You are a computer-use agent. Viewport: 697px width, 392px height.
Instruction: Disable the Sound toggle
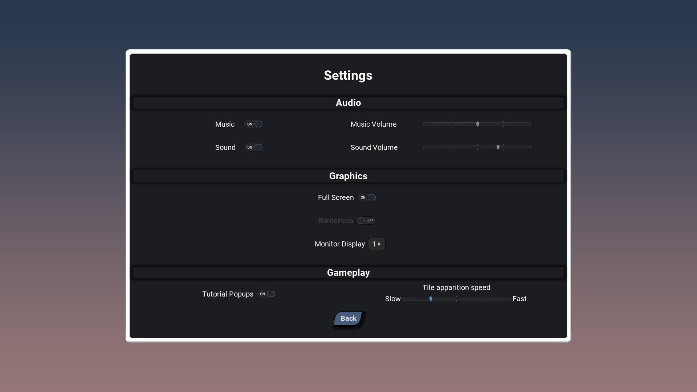253,147
